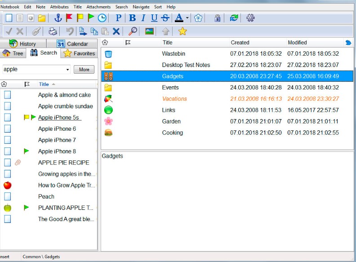Switch to the Calendar tab

point(72,44)
